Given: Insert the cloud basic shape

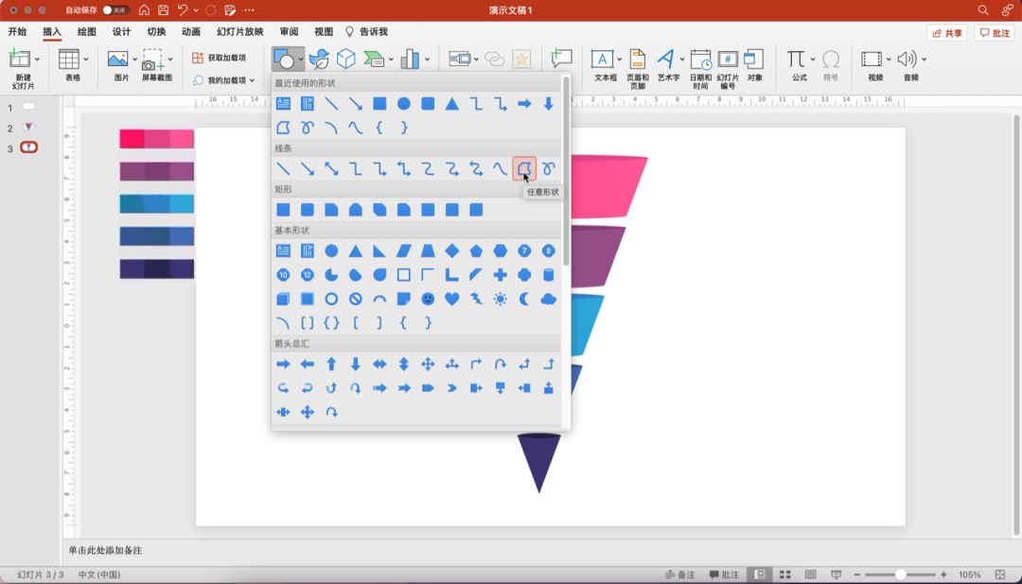Looking at the screenshot, I should click(x=548, y=299).
